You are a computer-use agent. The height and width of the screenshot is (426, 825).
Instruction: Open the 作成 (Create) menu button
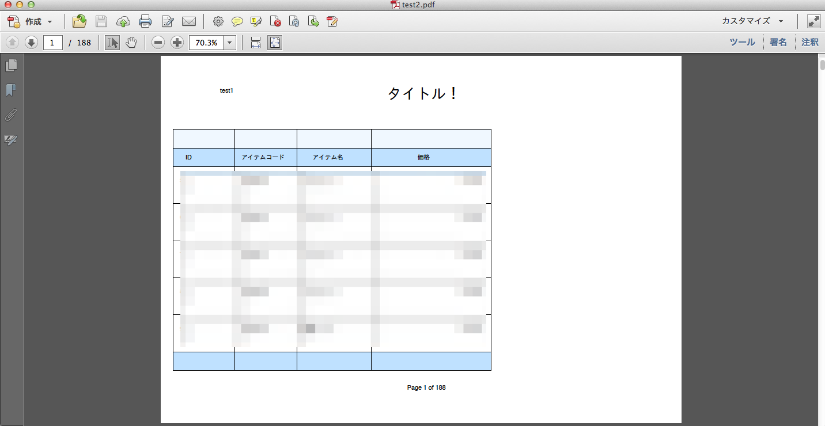tap(30, 22)
